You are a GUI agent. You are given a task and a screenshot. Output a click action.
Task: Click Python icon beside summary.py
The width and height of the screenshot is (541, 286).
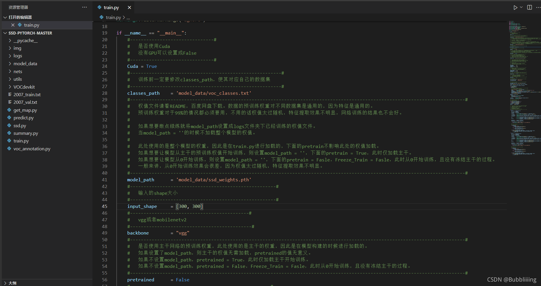coord(9,133)
